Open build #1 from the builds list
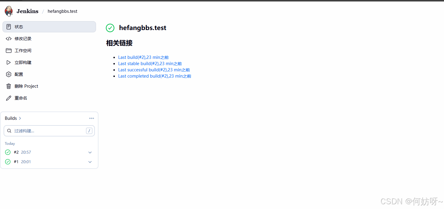 16,162
